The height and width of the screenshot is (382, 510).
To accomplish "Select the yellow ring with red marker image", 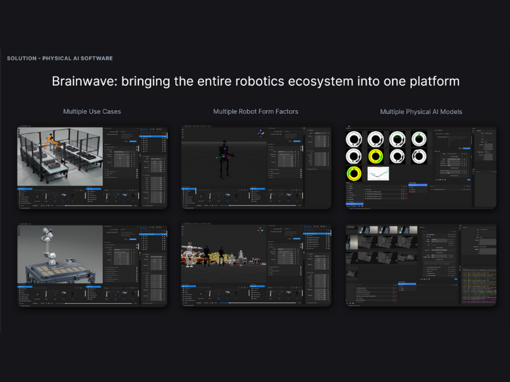I will (375, 156).
